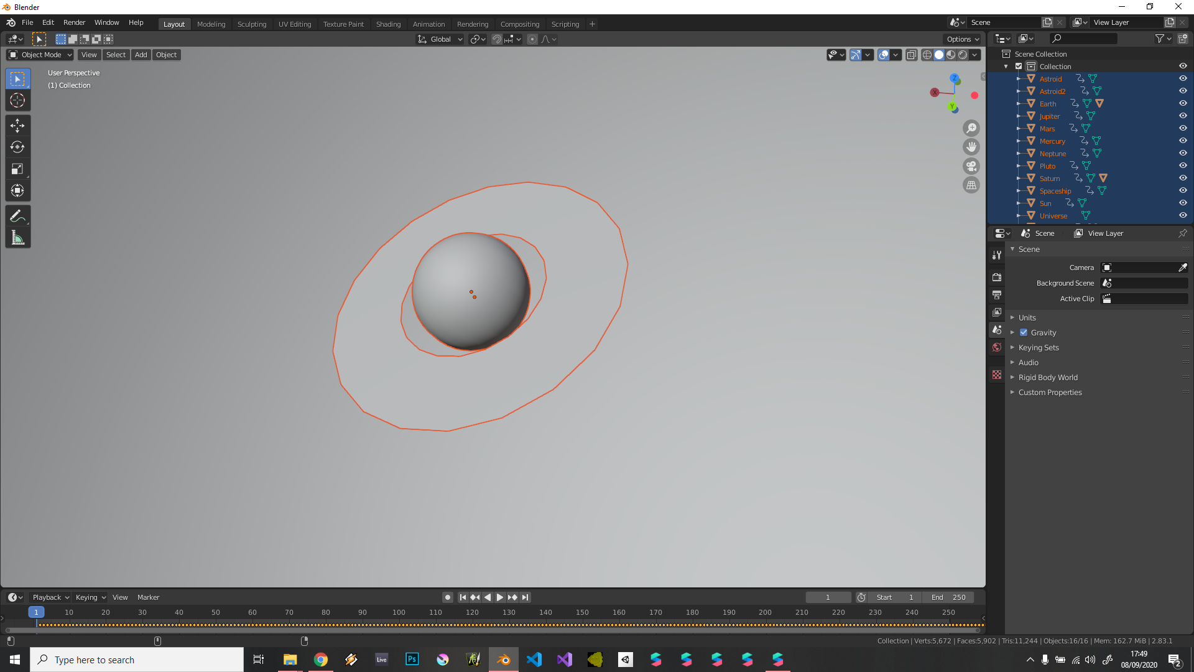
Task: Expand the Rigid Body World panel
Action: 1048,377
